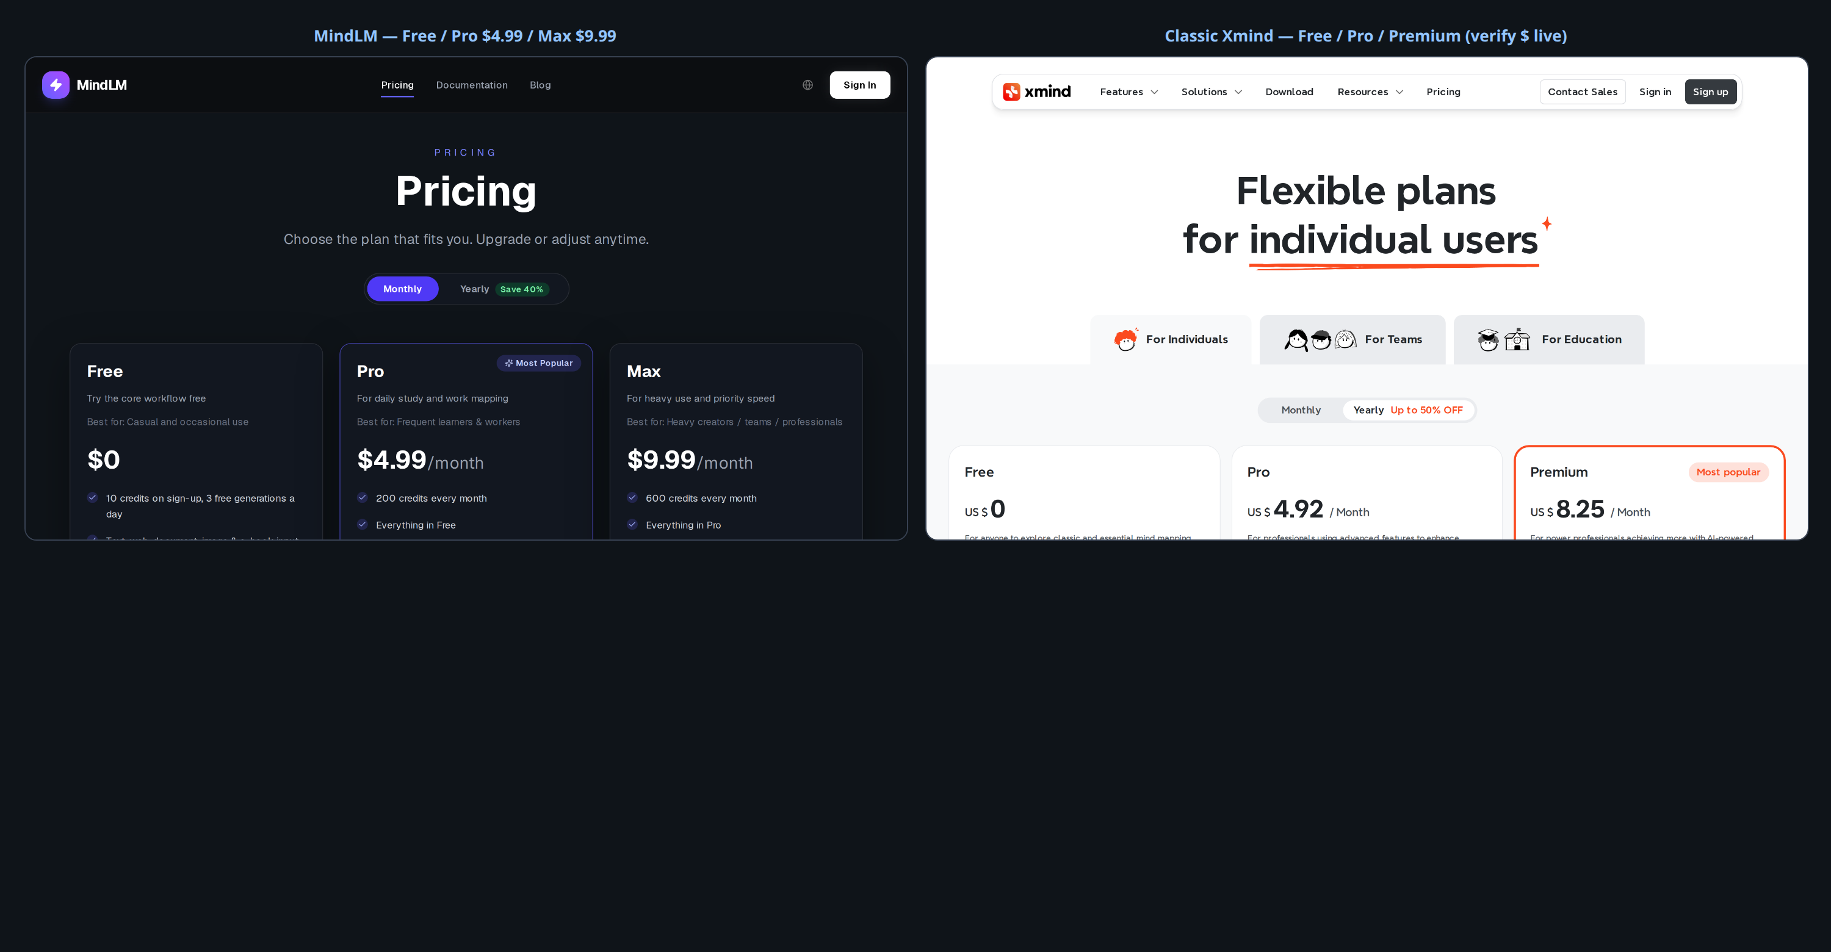Click the For Individuals red-haired avatar icon

1126,339
